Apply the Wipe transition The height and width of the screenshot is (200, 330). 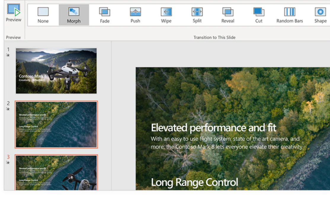pyautogui.click(x=166, y=15)
